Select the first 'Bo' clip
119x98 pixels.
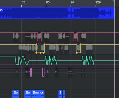point(16,94)
